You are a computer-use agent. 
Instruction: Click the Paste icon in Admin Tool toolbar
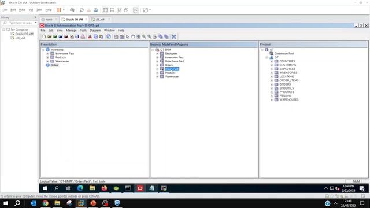pos(101,36)
